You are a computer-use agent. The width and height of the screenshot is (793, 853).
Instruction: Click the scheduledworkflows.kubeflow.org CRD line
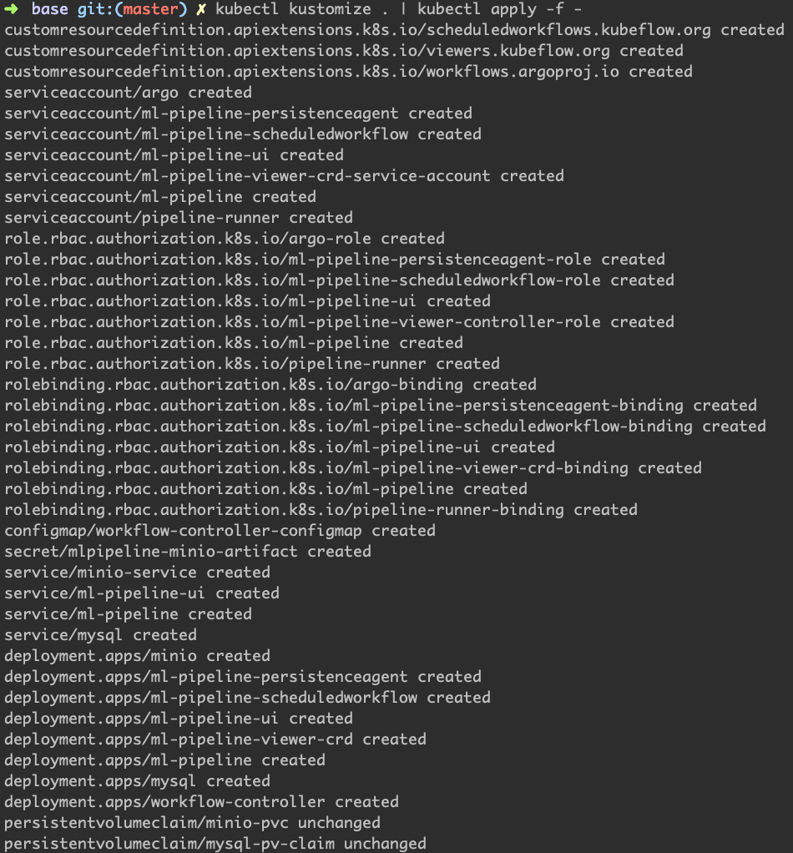(x=394, y=30)
